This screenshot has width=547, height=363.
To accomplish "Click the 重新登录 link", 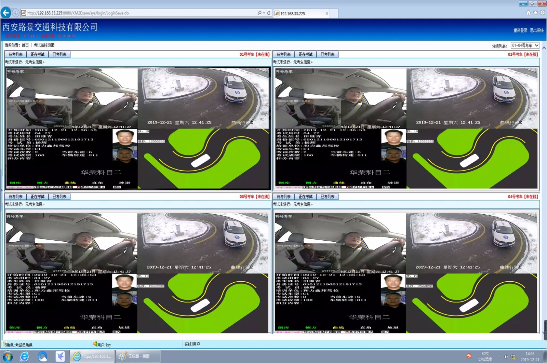I will 520,30.
